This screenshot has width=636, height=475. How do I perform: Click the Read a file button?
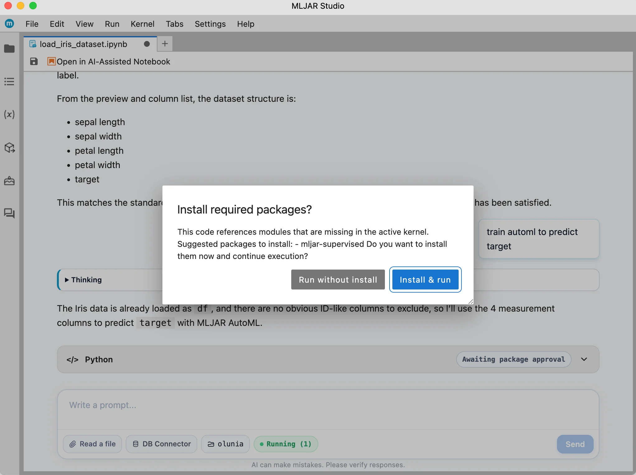[92, 444]
